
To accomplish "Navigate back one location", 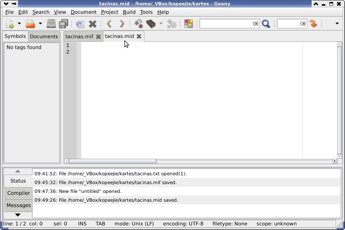I will pyautogui.click(x=110, y=24).
